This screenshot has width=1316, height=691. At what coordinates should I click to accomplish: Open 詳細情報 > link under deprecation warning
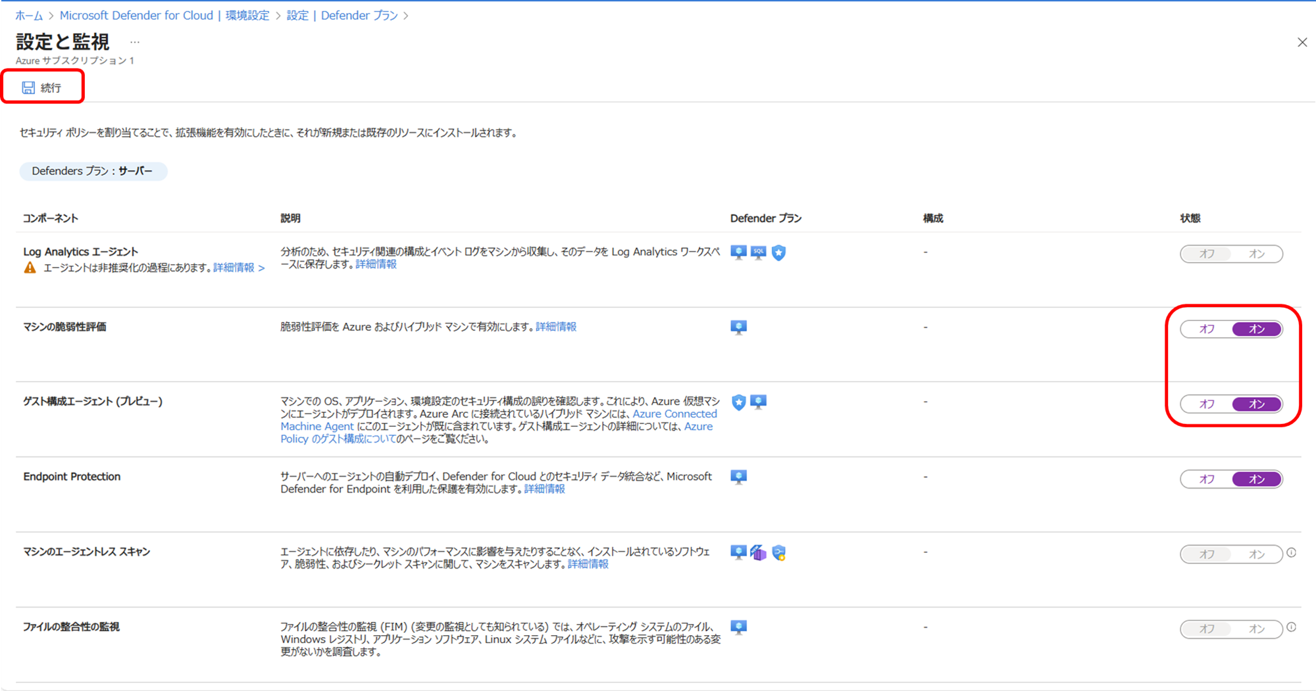[x=239, y=268]
